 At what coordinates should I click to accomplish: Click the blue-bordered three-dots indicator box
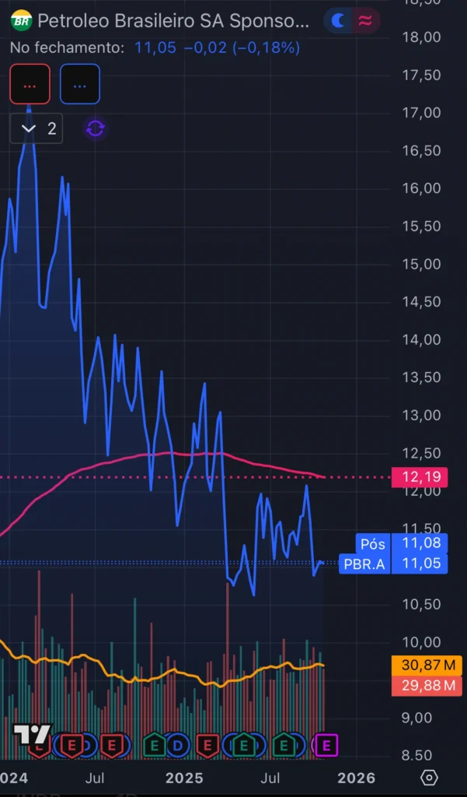[80, 84]
